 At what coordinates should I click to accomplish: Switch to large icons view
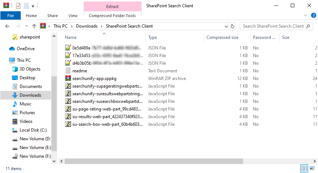coord(312,169)
